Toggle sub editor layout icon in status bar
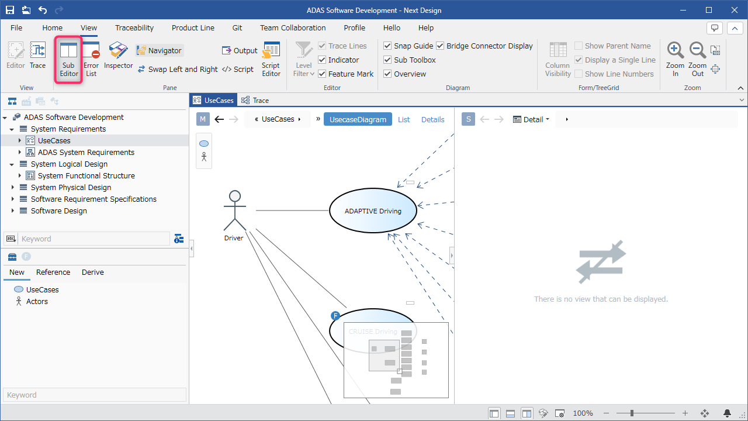This screenshot has width=748, height=421. tap(527, 413)
